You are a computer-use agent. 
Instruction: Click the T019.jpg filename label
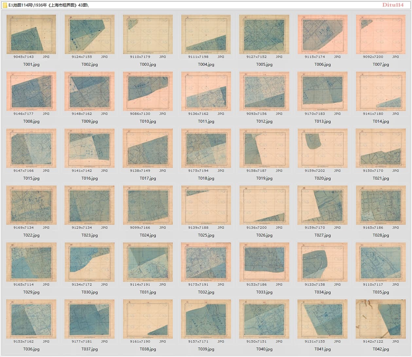tap(264, 178)
